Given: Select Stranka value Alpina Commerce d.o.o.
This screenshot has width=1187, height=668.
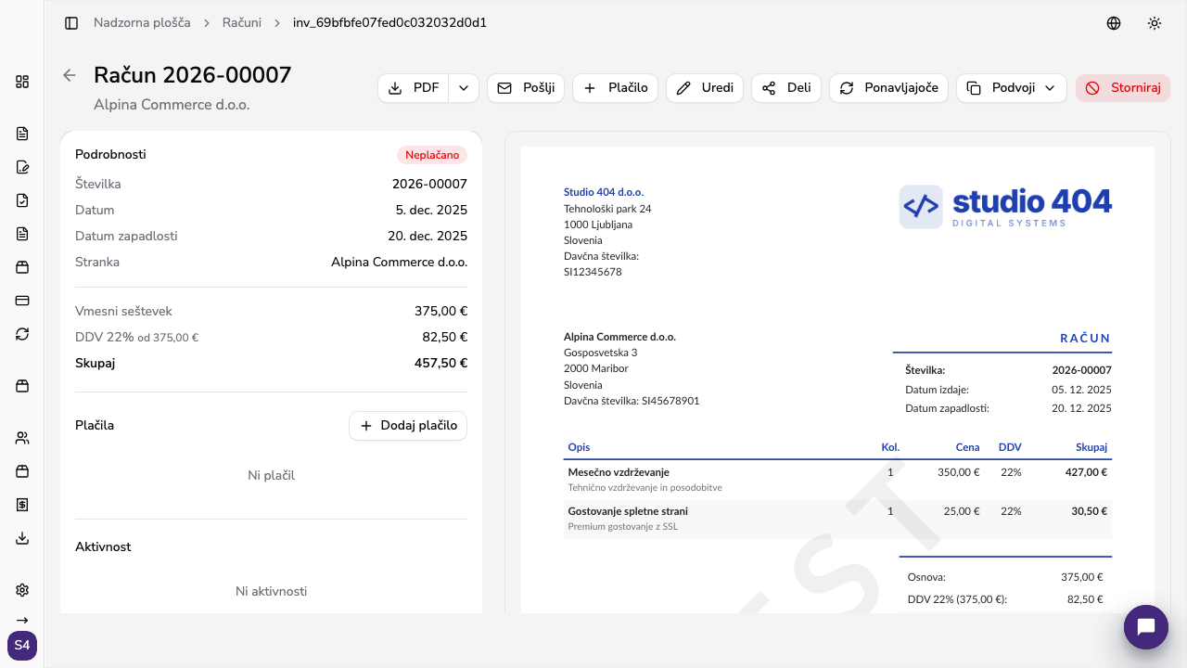Looking at the screenshot, I should click(399, 262).
